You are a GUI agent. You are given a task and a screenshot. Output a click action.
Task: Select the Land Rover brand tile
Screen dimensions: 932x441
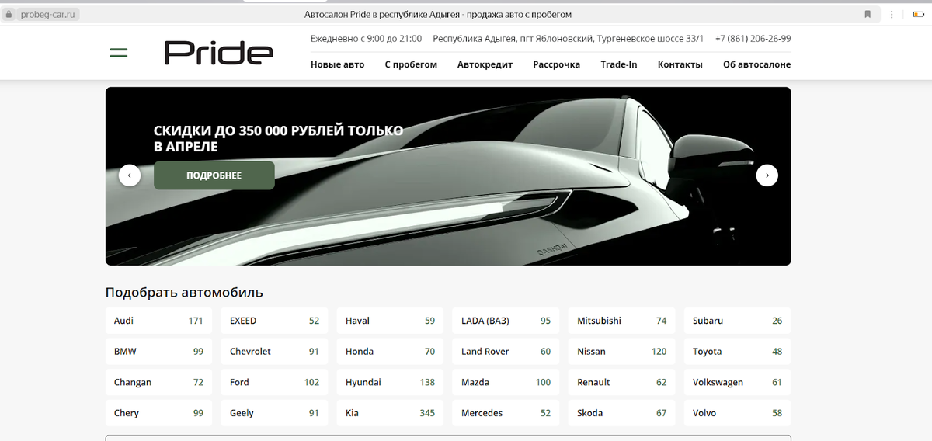506,352
